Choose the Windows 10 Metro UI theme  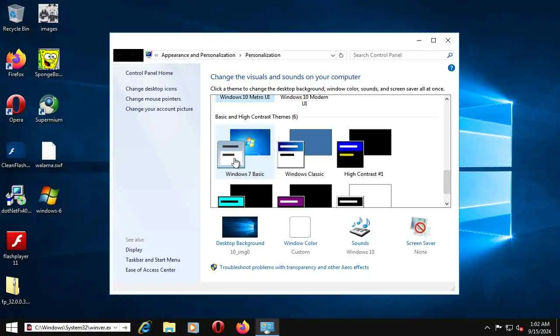tap(245, 98)
